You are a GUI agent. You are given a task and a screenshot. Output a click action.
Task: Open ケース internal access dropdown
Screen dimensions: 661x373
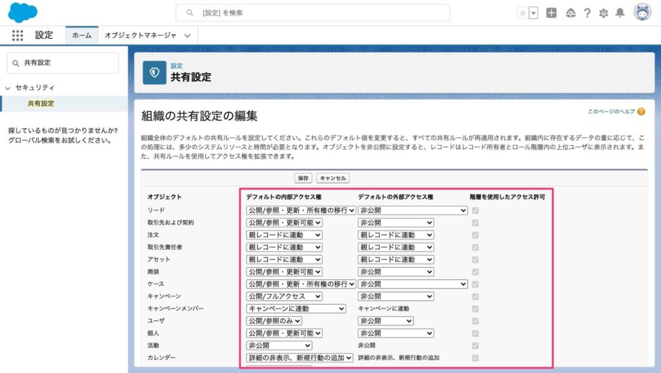pos(301,284)
